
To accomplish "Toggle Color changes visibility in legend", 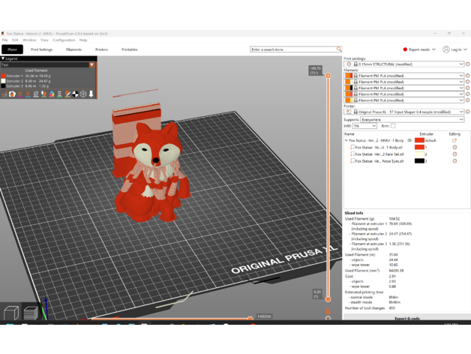I will pyautogui.click(x=52, y=94).
